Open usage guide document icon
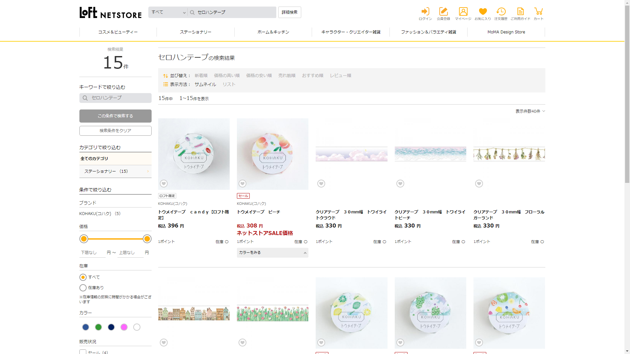 point(520,12)
